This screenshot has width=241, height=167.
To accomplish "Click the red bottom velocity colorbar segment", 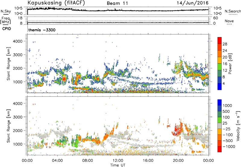I will (x=220, y=149).
